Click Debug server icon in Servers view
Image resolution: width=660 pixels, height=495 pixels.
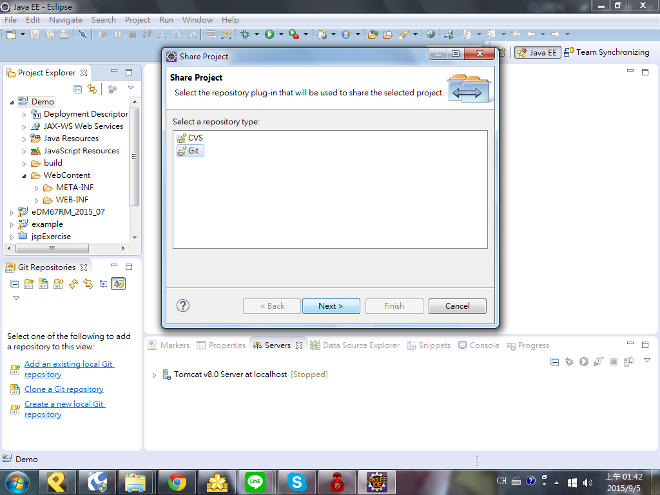tap(569, 362)
